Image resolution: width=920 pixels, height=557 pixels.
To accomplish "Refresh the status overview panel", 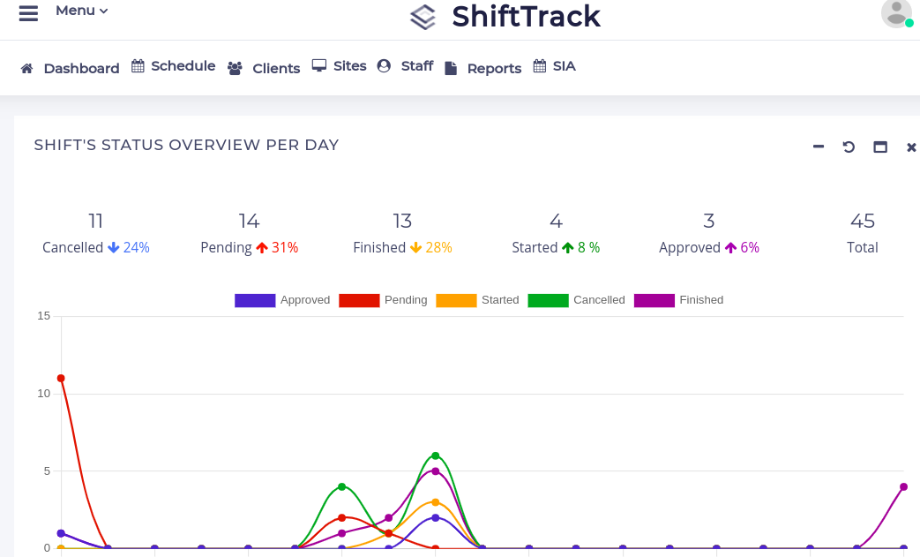I will (849, 147).
